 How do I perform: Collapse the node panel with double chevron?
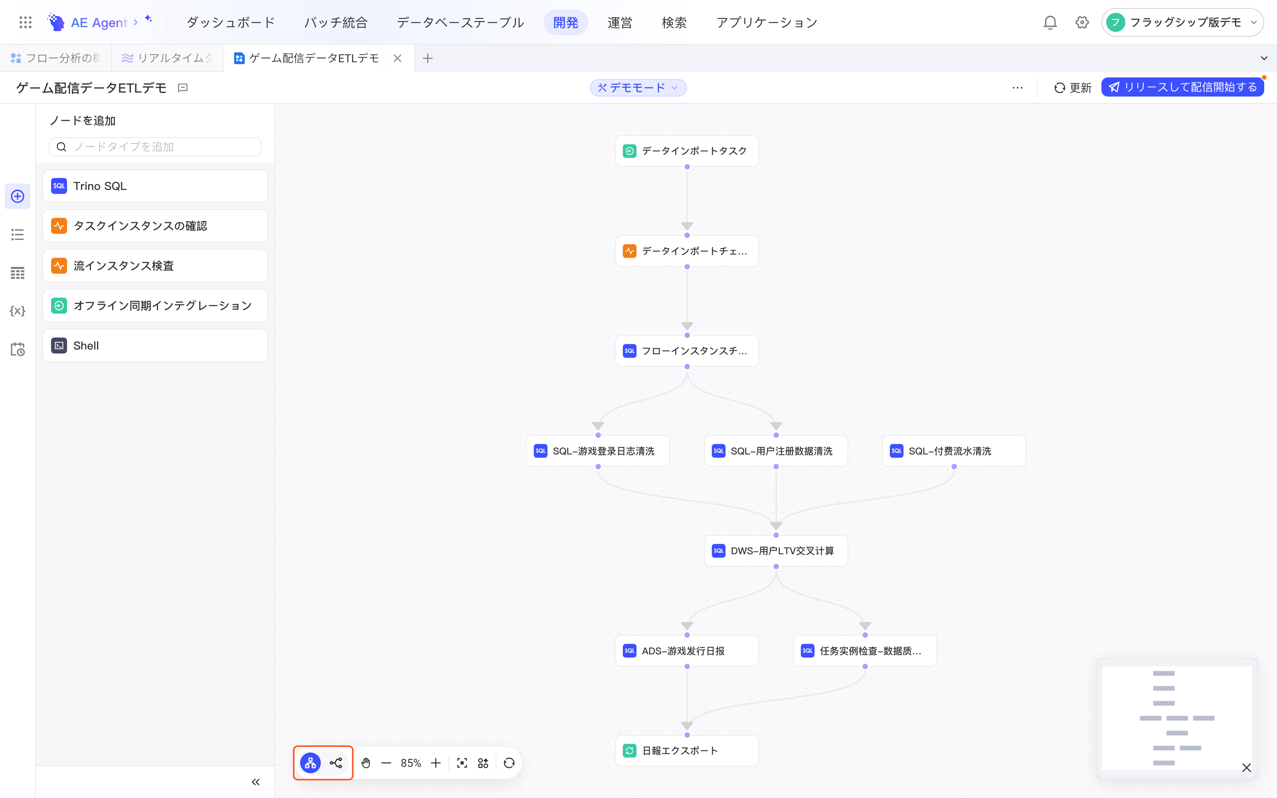coord(255,782)
